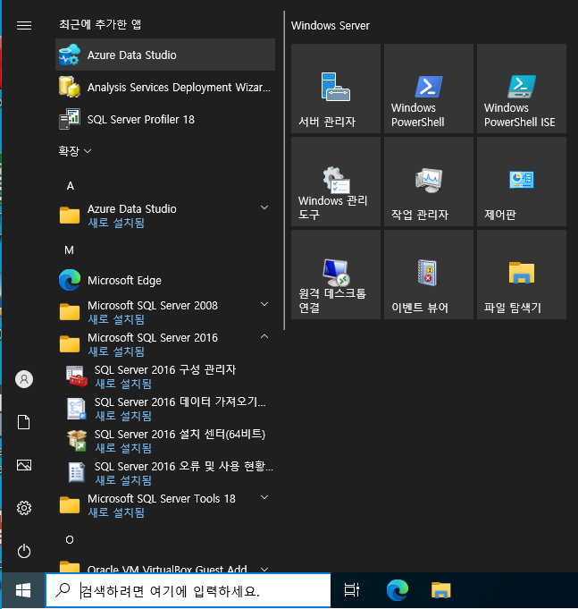Click the Power icon in Start sidebar

[24, 551]
